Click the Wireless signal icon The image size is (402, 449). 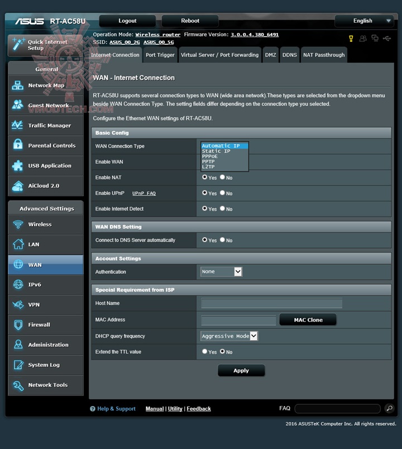tap(18, 224)
